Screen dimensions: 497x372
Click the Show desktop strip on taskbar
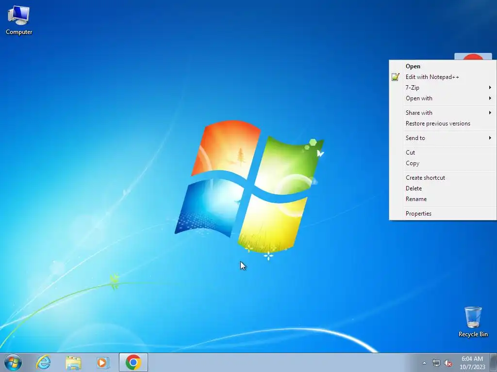pyautogui.click(x=494, y=362)
